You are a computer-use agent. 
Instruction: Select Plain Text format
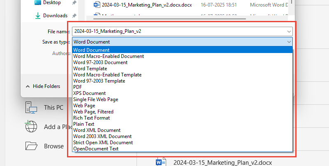point(182,124)
